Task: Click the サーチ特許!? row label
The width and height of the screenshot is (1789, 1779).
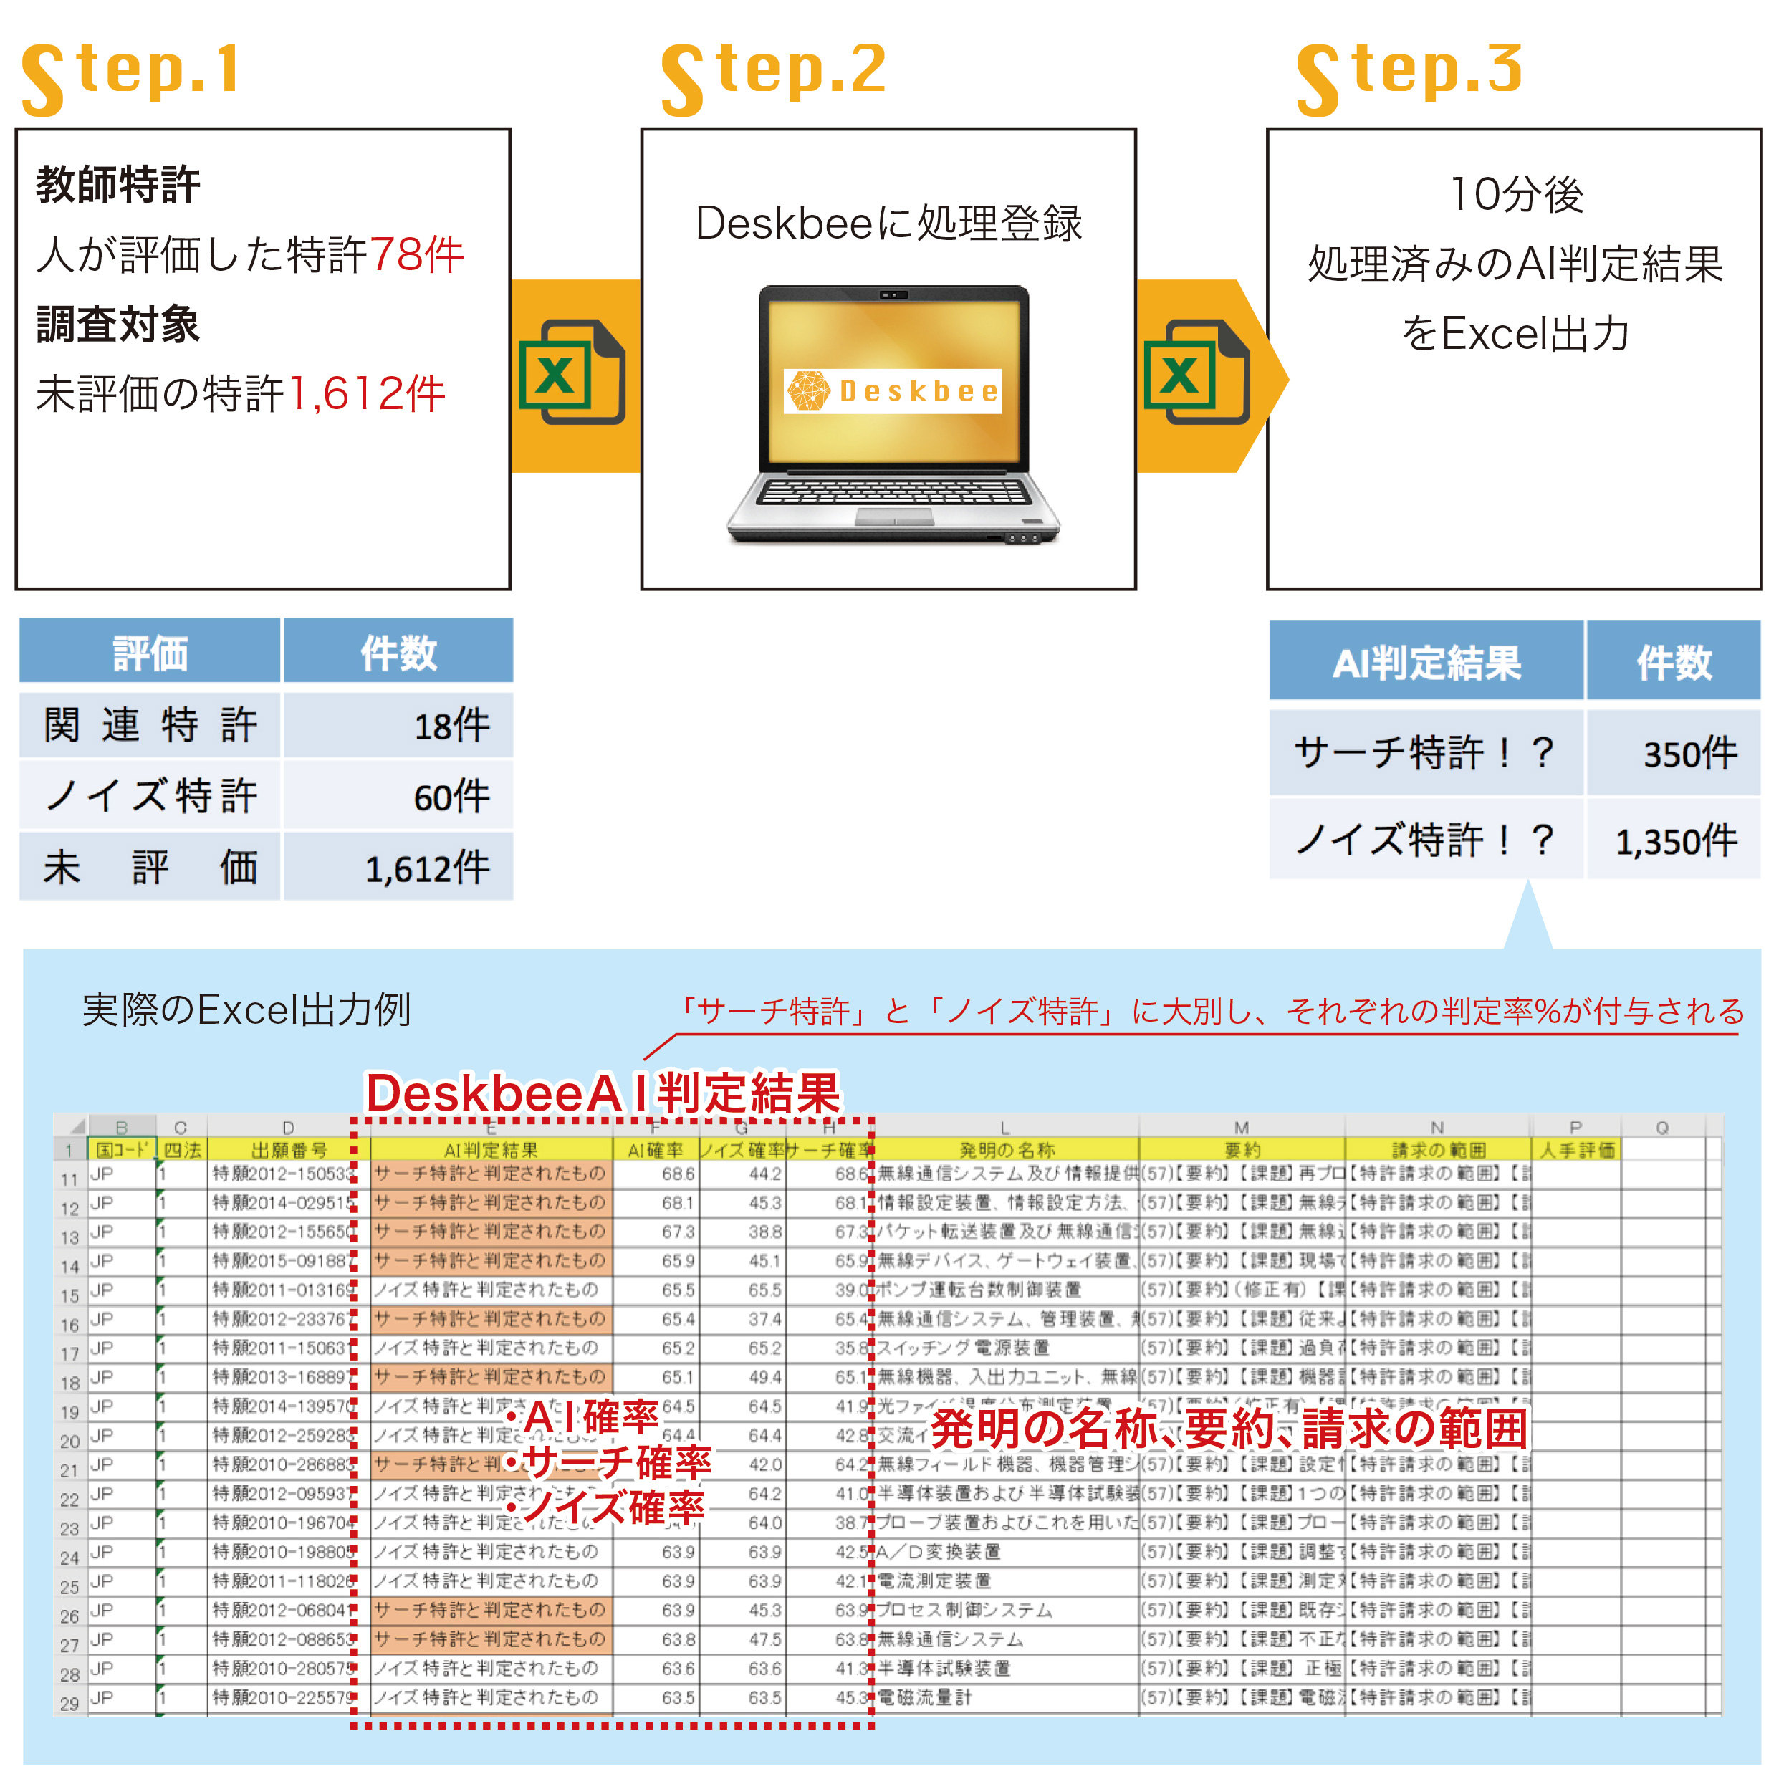Action: click(x=1426, y=752)
